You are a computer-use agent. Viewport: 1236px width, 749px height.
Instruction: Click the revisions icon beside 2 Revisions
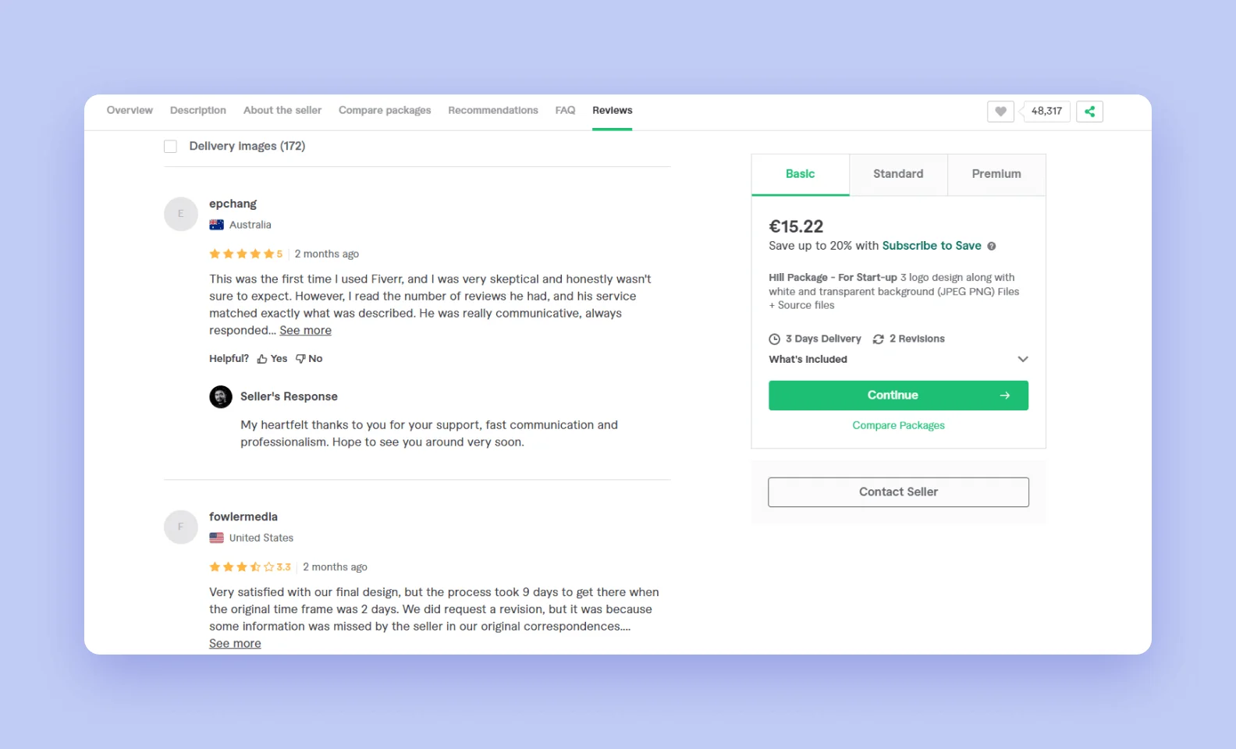pyautogui.click(x=878, y=339)
